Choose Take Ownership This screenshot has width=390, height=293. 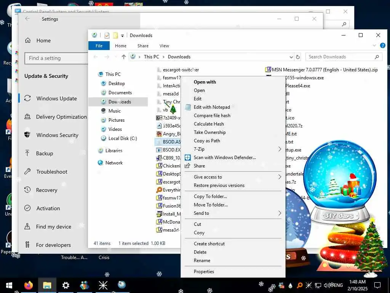coord(210,132)
